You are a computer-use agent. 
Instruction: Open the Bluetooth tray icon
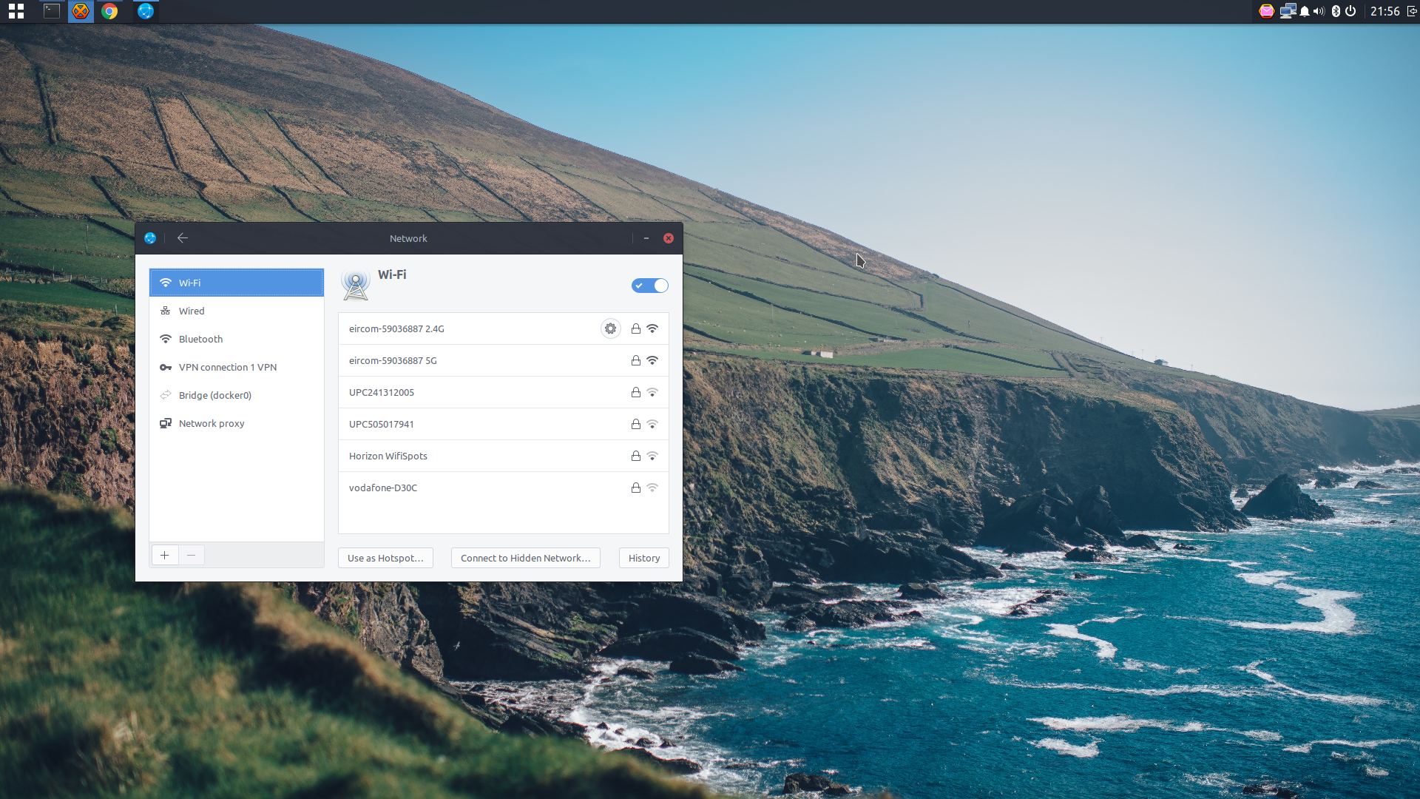(1336, 11)
